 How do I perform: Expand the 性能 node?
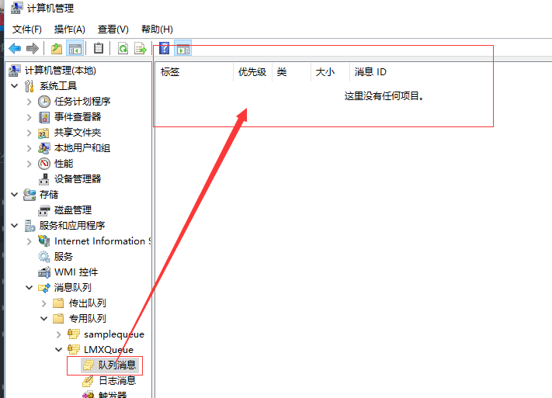pos(30,164)
